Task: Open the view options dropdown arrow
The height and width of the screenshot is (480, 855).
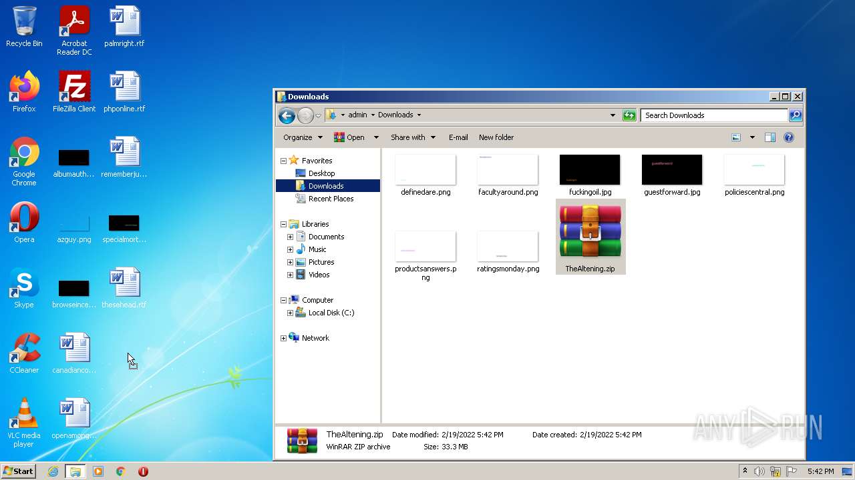Action: tap(752, 137)
